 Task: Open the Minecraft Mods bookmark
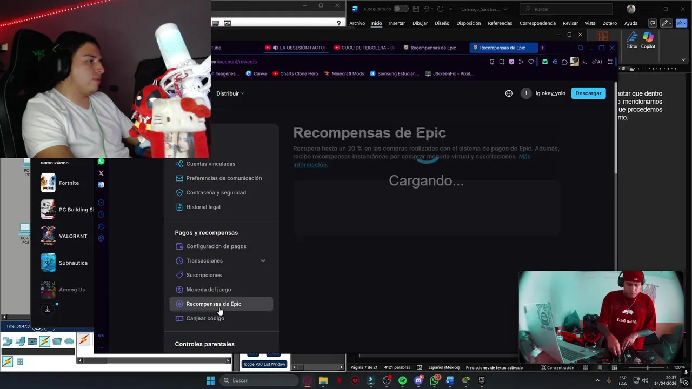(344, 73)
